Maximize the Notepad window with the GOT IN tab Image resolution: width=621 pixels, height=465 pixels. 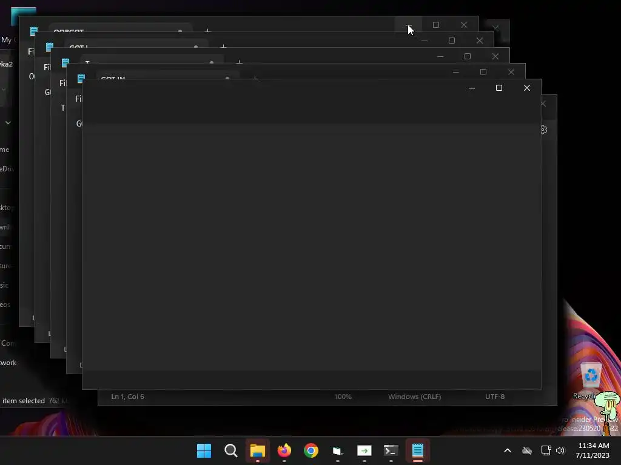483,72
